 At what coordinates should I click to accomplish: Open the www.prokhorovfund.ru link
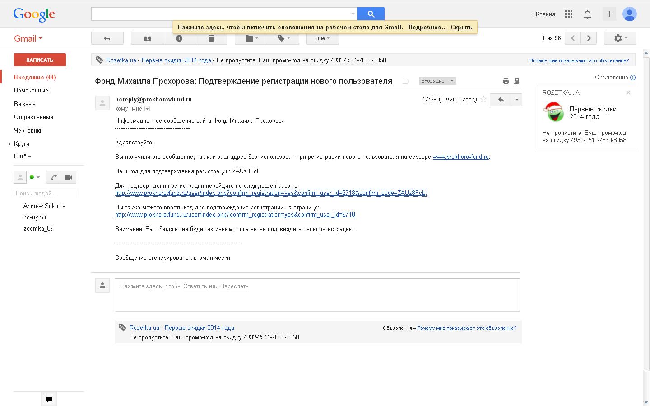click(460, 157)
